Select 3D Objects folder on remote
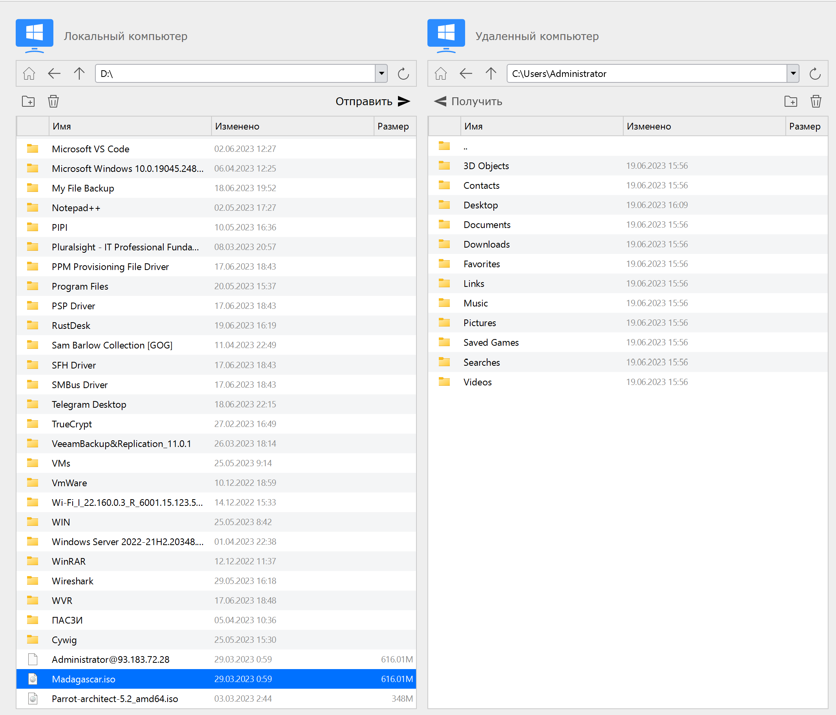Screen dimensions: 836x715 [x=628, y=166]
